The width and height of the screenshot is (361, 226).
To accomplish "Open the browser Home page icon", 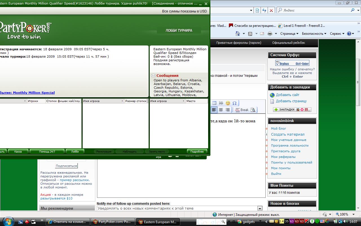I will [x=238, y=34].
